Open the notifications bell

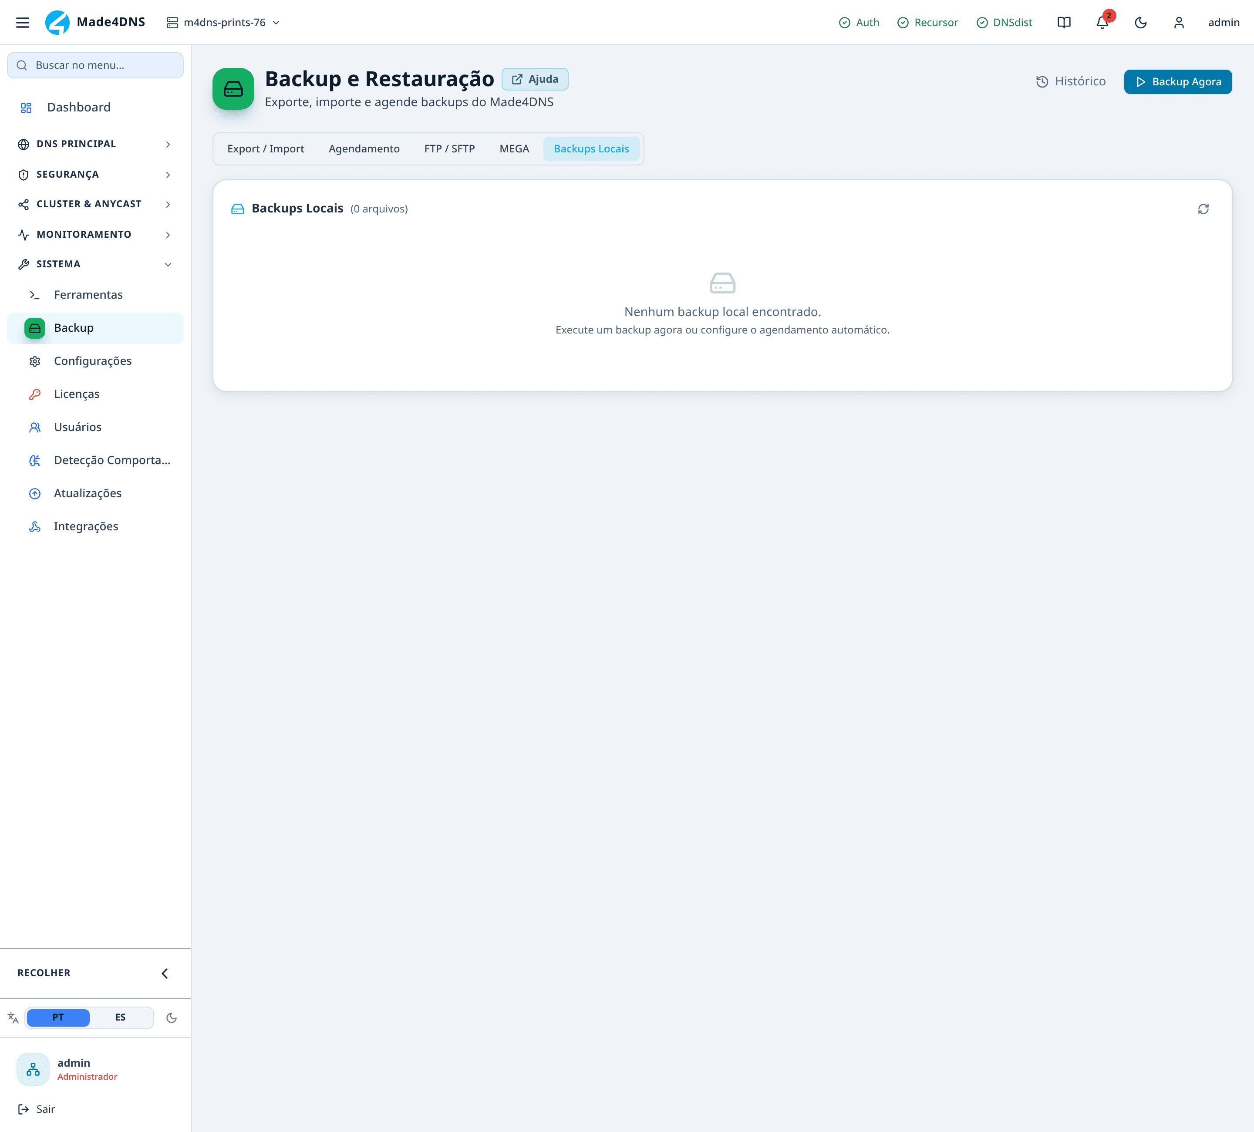tap(1102, 22)
